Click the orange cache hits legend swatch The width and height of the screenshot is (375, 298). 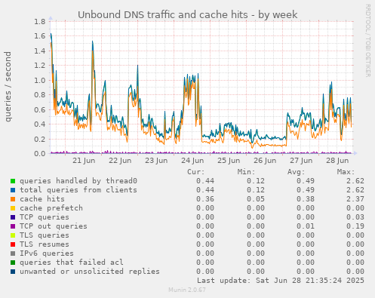pos(13,199)
